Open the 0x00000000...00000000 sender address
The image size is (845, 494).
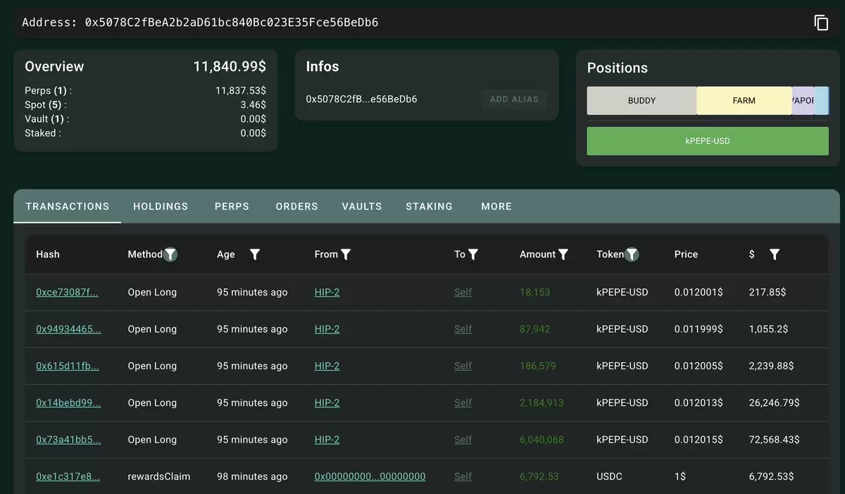click(370, 476)
